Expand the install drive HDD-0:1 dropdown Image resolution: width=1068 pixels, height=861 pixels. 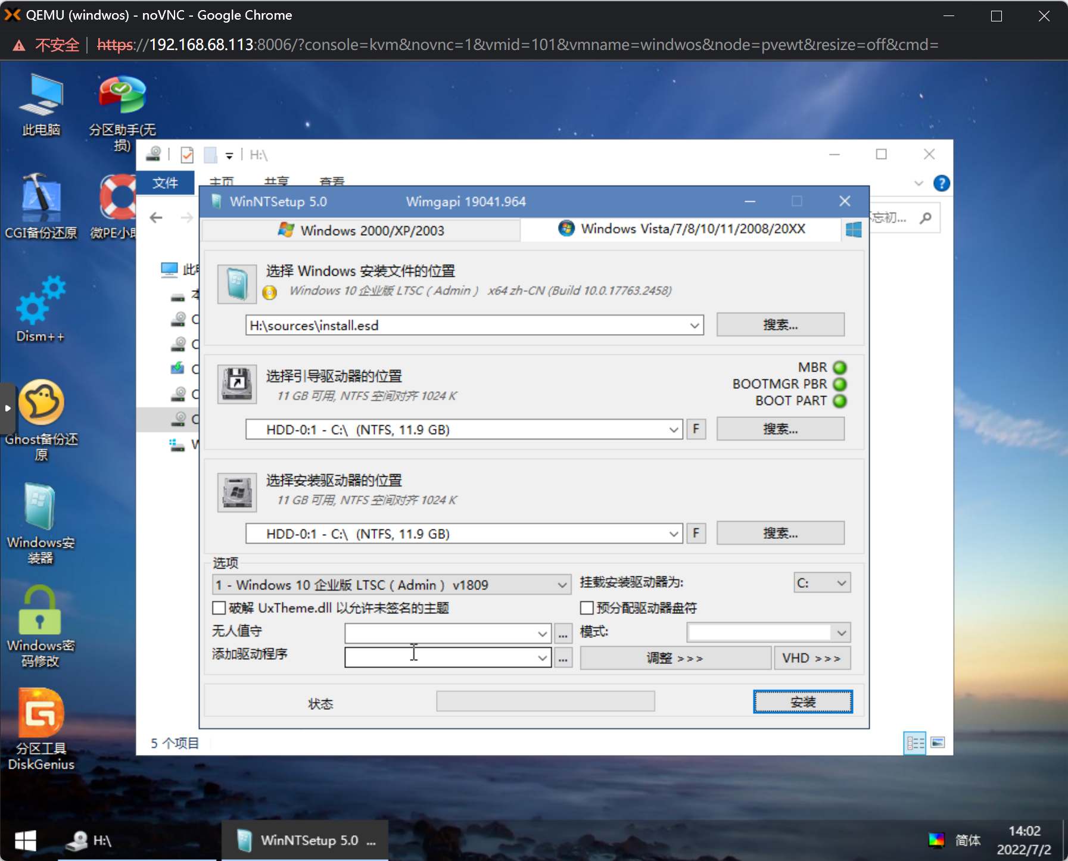(x=674, y=534)
